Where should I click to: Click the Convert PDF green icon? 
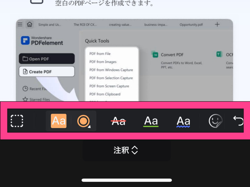tap(155, 55)
